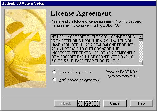This screenshot has width=157, height=111.
Task: Click the "5.0, OR 5.5. PLEASE READ THROUGH THE" line
Action: click(85, 61)
